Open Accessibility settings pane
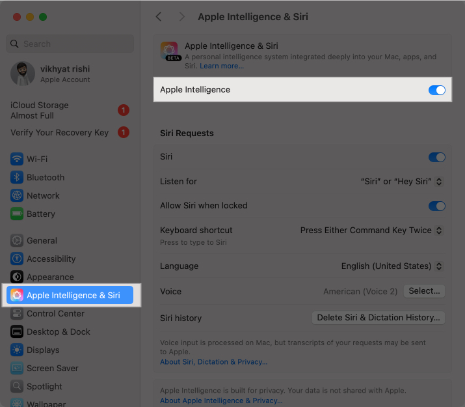The width and height of the screenshot is (465, 407). [70, 259]
